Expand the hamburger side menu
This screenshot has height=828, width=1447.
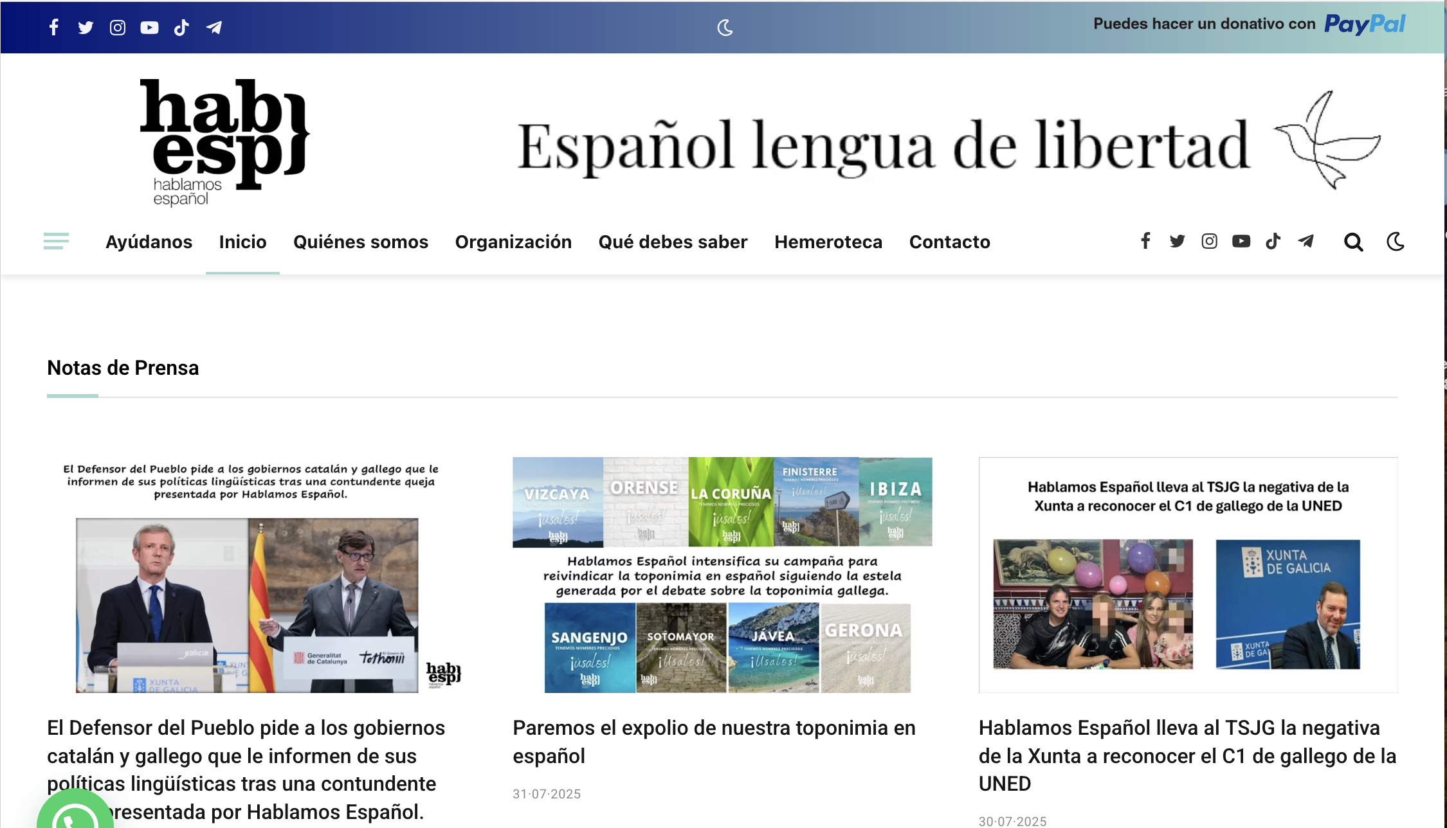pos(56,241)
